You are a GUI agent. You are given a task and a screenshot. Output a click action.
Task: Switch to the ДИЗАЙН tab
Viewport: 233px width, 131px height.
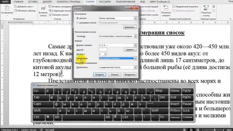coord(47,2)
